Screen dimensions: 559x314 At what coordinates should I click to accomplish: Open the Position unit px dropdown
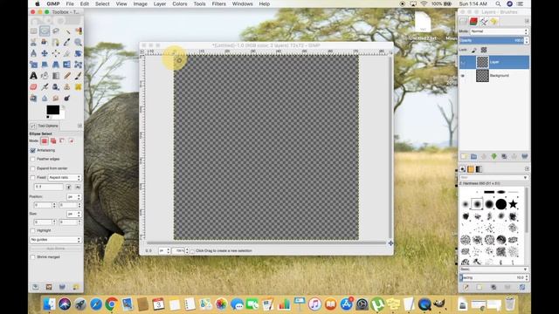coord(73,196)
